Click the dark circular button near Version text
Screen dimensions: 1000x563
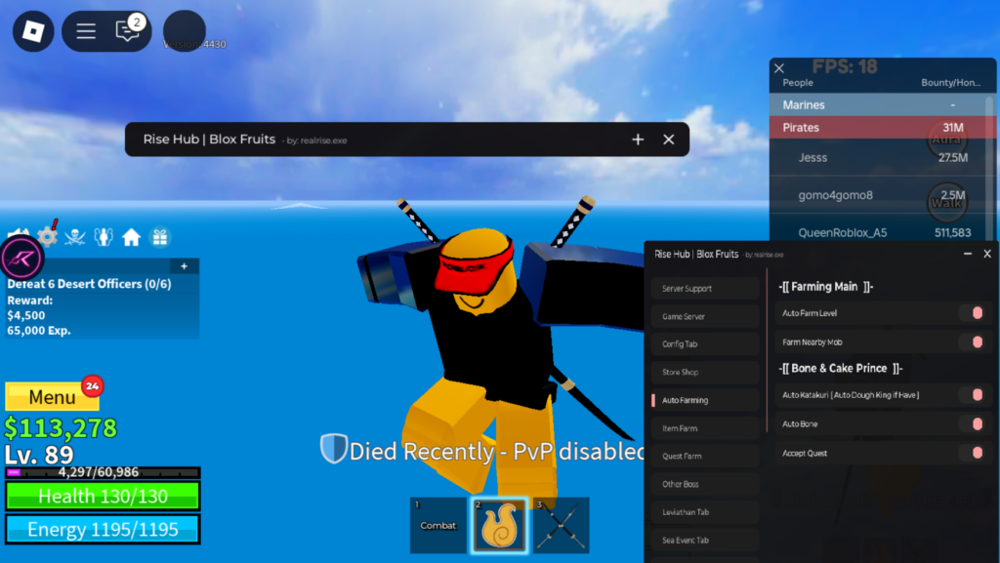coord(185,30)
